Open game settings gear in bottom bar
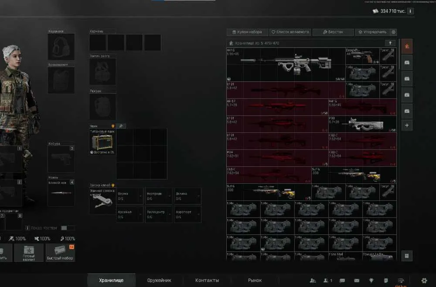The width and height of the screenshot is (436, 287). point(424,280)
